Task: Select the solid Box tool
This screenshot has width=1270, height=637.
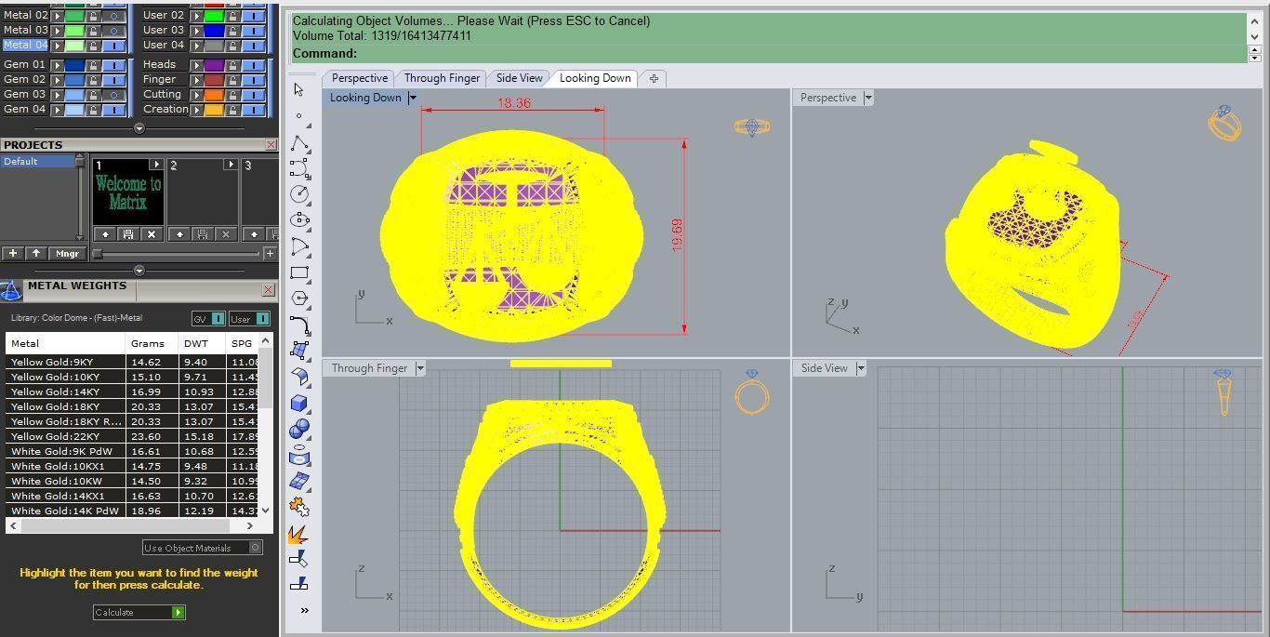Action: click(x=299, y=403)
